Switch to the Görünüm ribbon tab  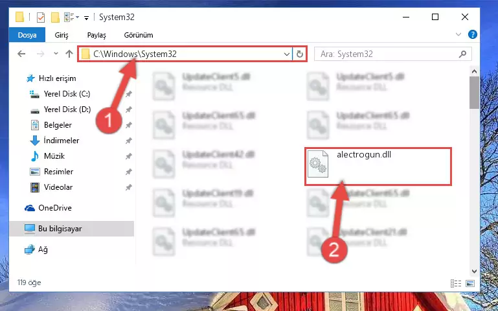(x=139, y=35)
